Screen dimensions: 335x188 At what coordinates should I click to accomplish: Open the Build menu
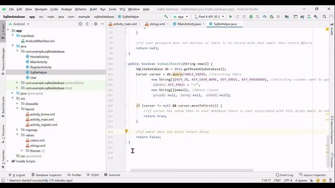click(93, 9)
